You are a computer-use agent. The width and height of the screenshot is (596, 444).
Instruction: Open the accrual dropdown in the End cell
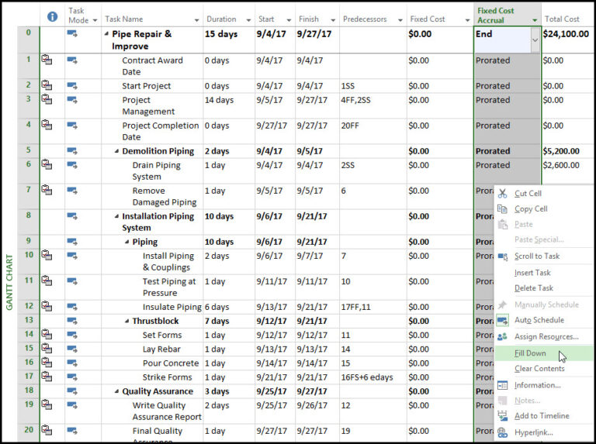pyautogui.click(x=535, y=40)
